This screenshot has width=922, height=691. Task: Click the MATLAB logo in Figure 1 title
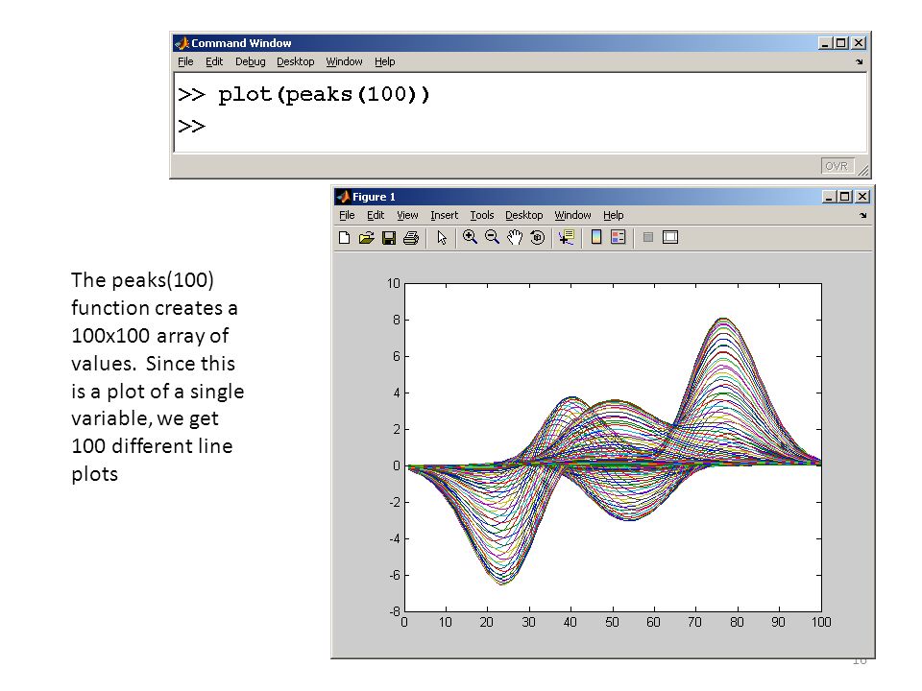pyautogui.click(x=343, y=196)
